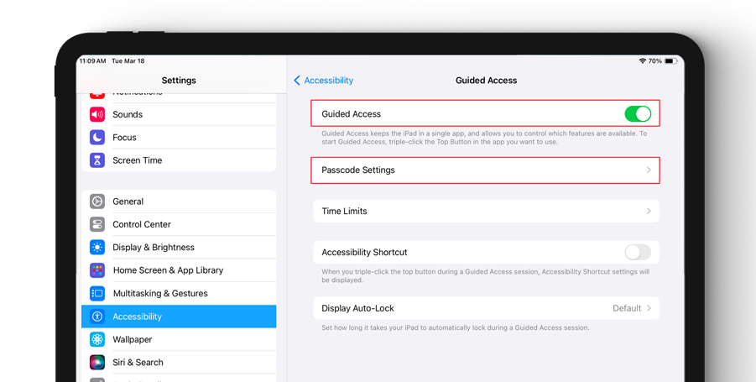Click the 11:09 AM clock

(x=92, y=60)
